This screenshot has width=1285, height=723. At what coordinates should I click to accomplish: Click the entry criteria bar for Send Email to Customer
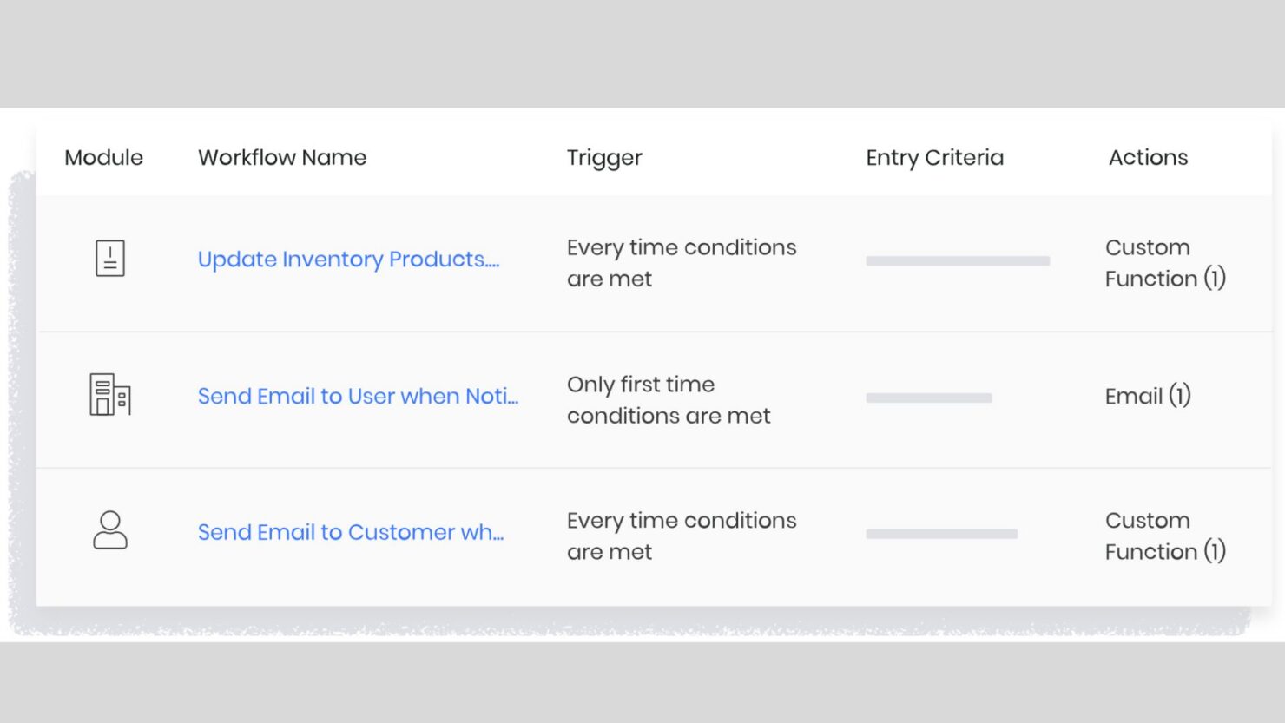coord(943,533)
